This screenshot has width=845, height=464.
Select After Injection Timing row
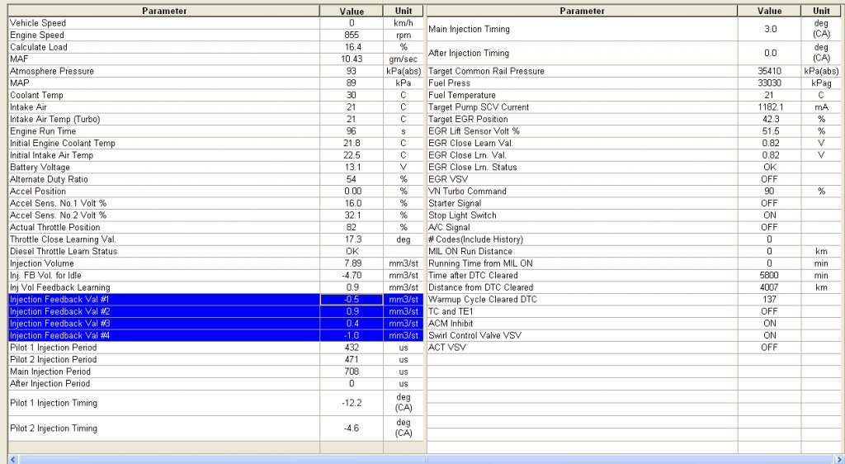click(635, 53)
